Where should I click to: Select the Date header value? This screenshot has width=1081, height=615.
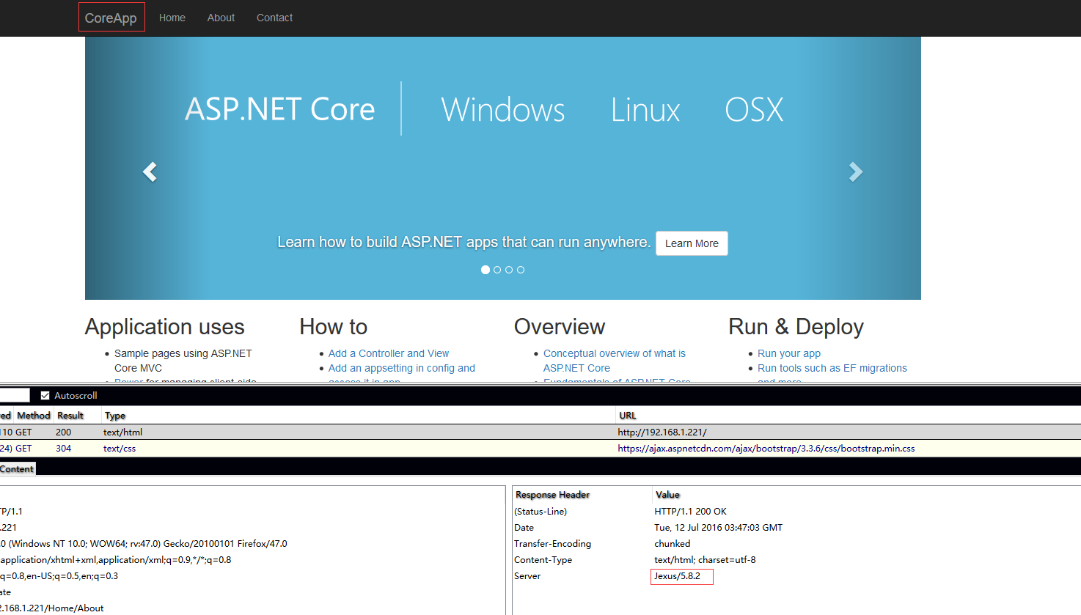tap(718, 528)
